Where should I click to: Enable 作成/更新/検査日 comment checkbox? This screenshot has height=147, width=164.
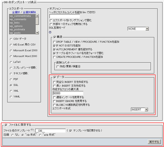[58, 67]
